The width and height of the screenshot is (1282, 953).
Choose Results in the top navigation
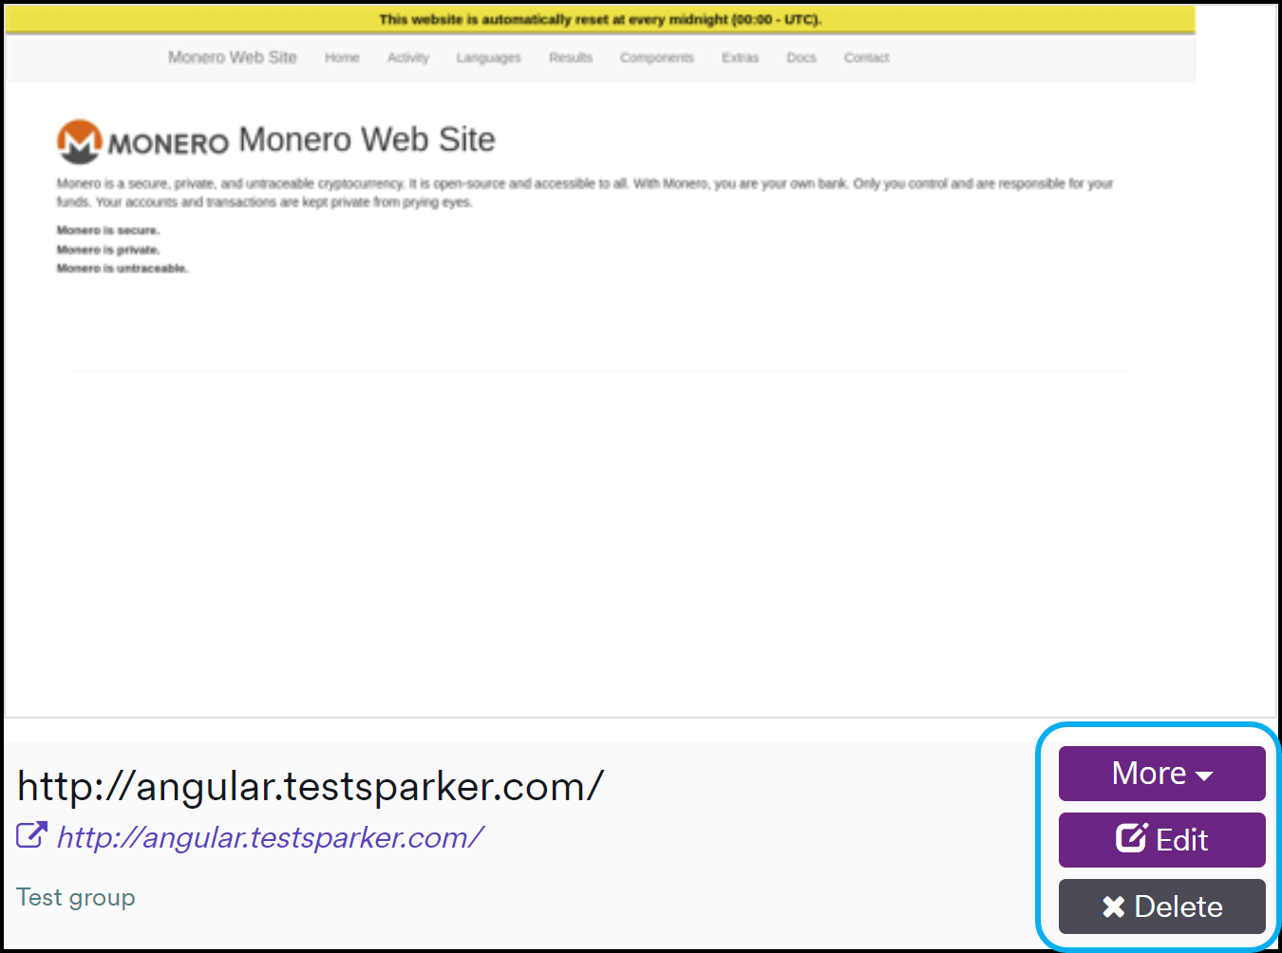570,58
